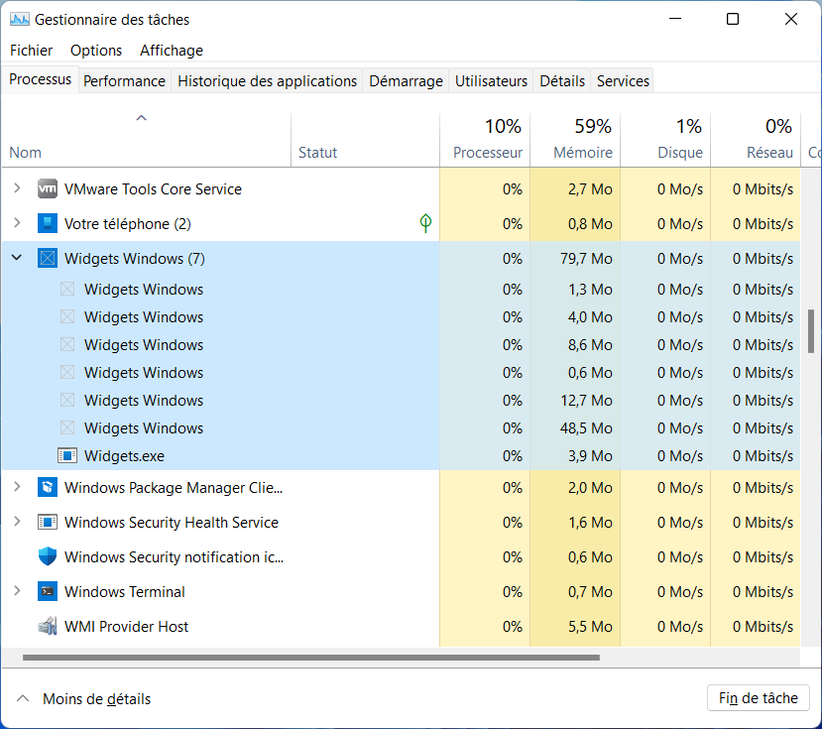Viewport: 822px width, 729px height.
Task: Open the Affichage menu
Action: 172,51
